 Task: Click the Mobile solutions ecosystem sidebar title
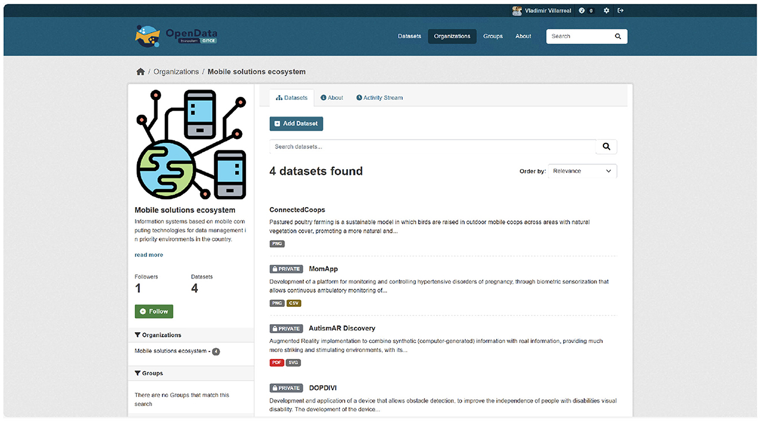pos(185,210)
